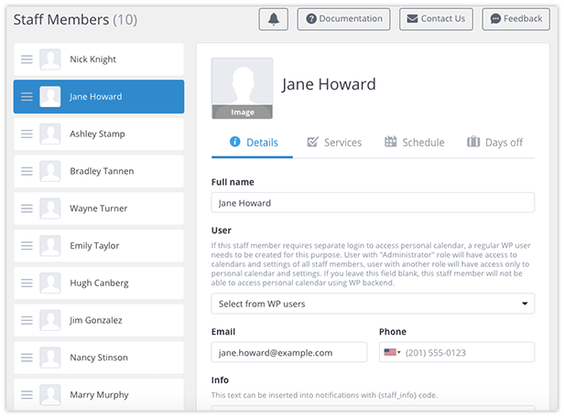Open the notifications bell button

[274, 19]
